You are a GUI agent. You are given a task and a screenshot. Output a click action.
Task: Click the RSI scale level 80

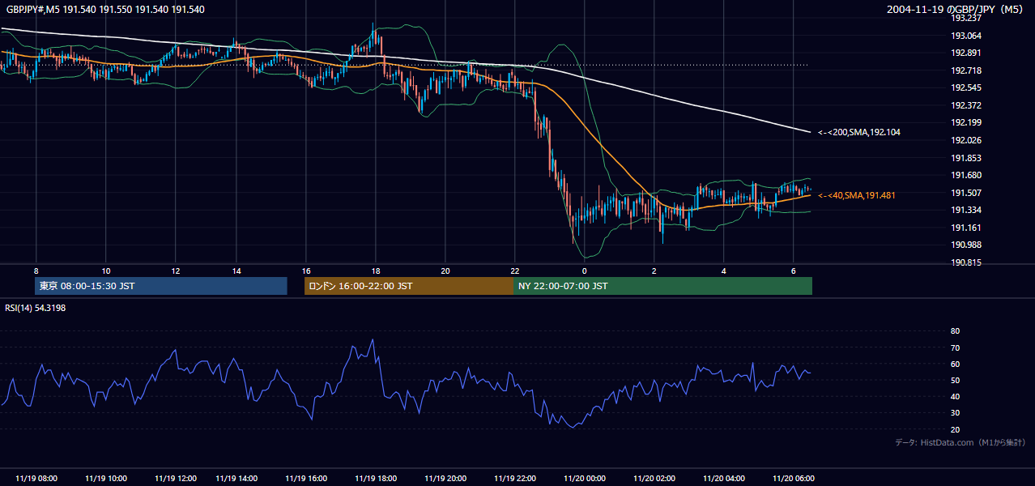coord(955,331)
